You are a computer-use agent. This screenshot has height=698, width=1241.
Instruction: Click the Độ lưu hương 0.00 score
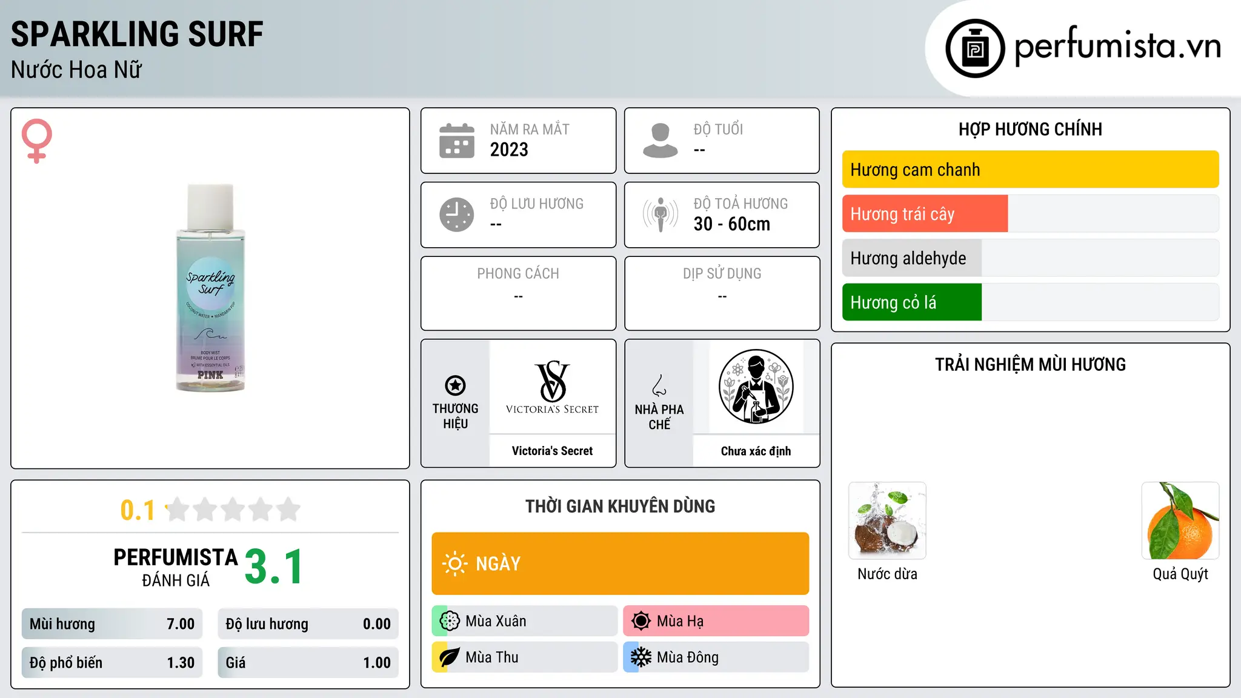pyautogui.click(x=308, y=624)
